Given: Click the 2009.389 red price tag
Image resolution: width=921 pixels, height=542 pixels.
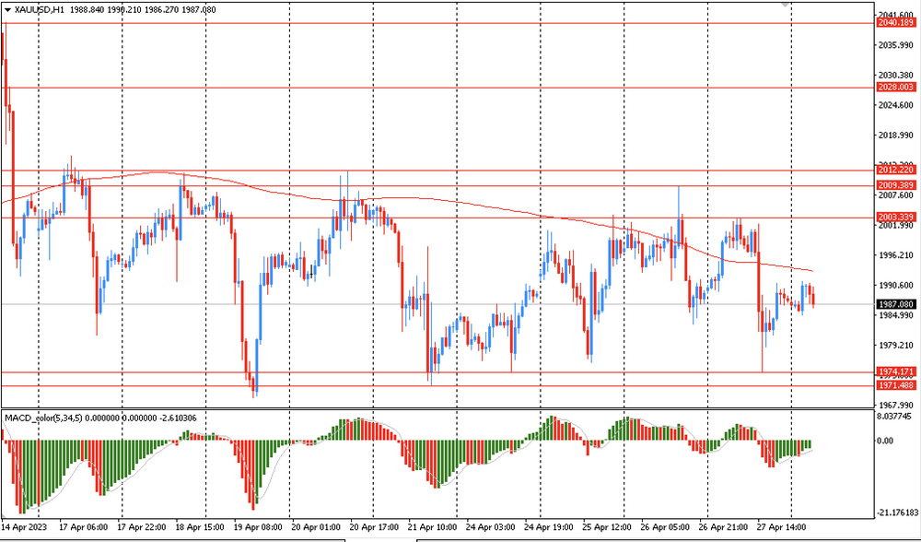Looking at the screenshot, I should click(896, 185).
